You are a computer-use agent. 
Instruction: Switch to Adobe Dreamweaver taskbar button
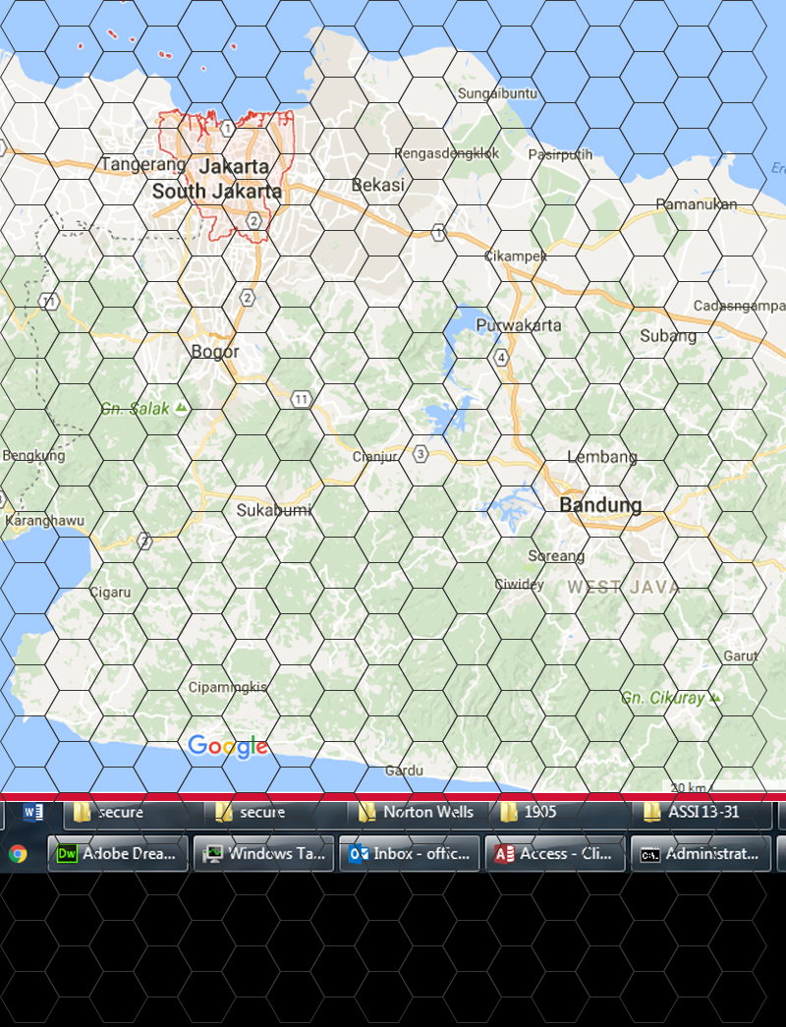point(118,853)
